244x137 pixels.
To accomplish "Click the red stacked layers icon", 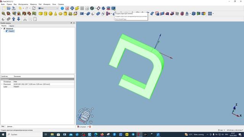I will coord(182,14).
